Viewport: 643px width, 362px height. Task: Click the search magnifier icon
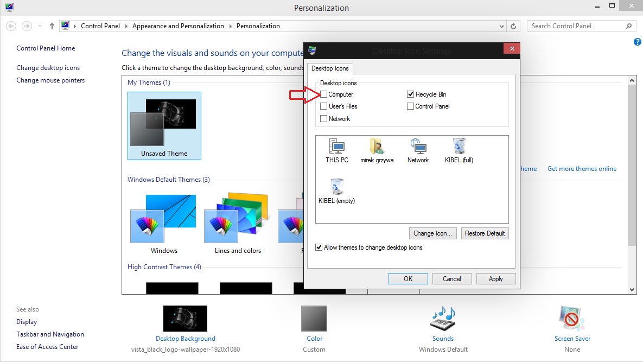click(629, 26)
